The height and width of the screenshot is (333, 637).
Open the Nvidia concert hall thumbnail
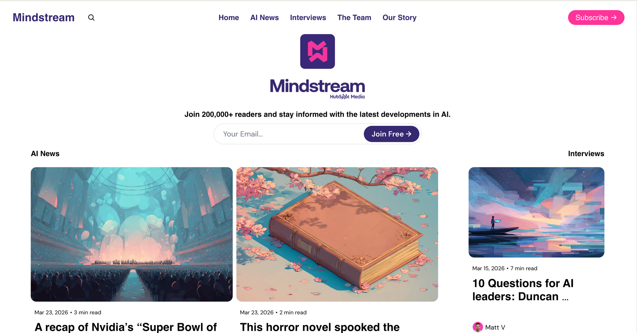click(132, 234)
